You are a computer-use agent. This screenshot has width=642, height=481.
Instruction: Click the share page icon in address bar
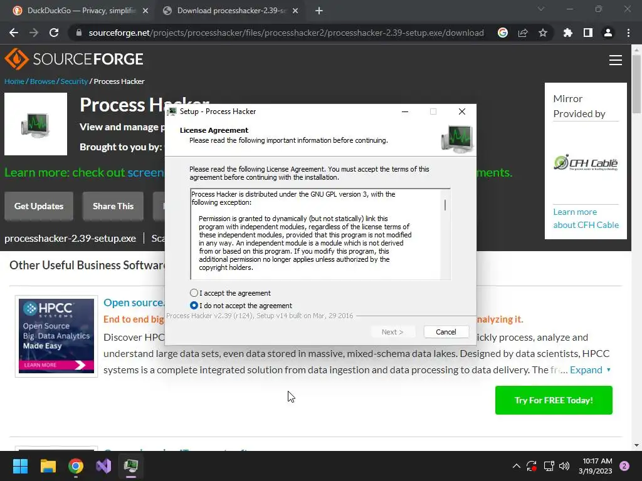523,33
